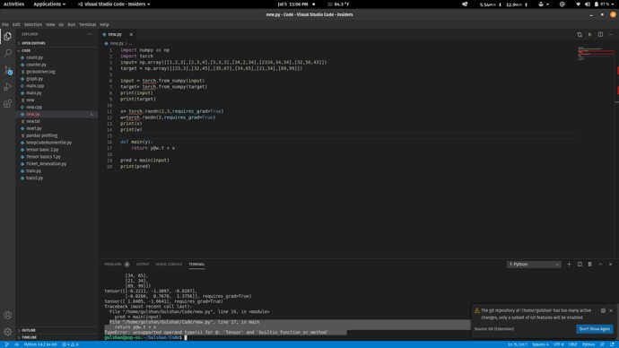
Task: Split the terminal panel
Action: pyautogui.click(x=580, y=264)
